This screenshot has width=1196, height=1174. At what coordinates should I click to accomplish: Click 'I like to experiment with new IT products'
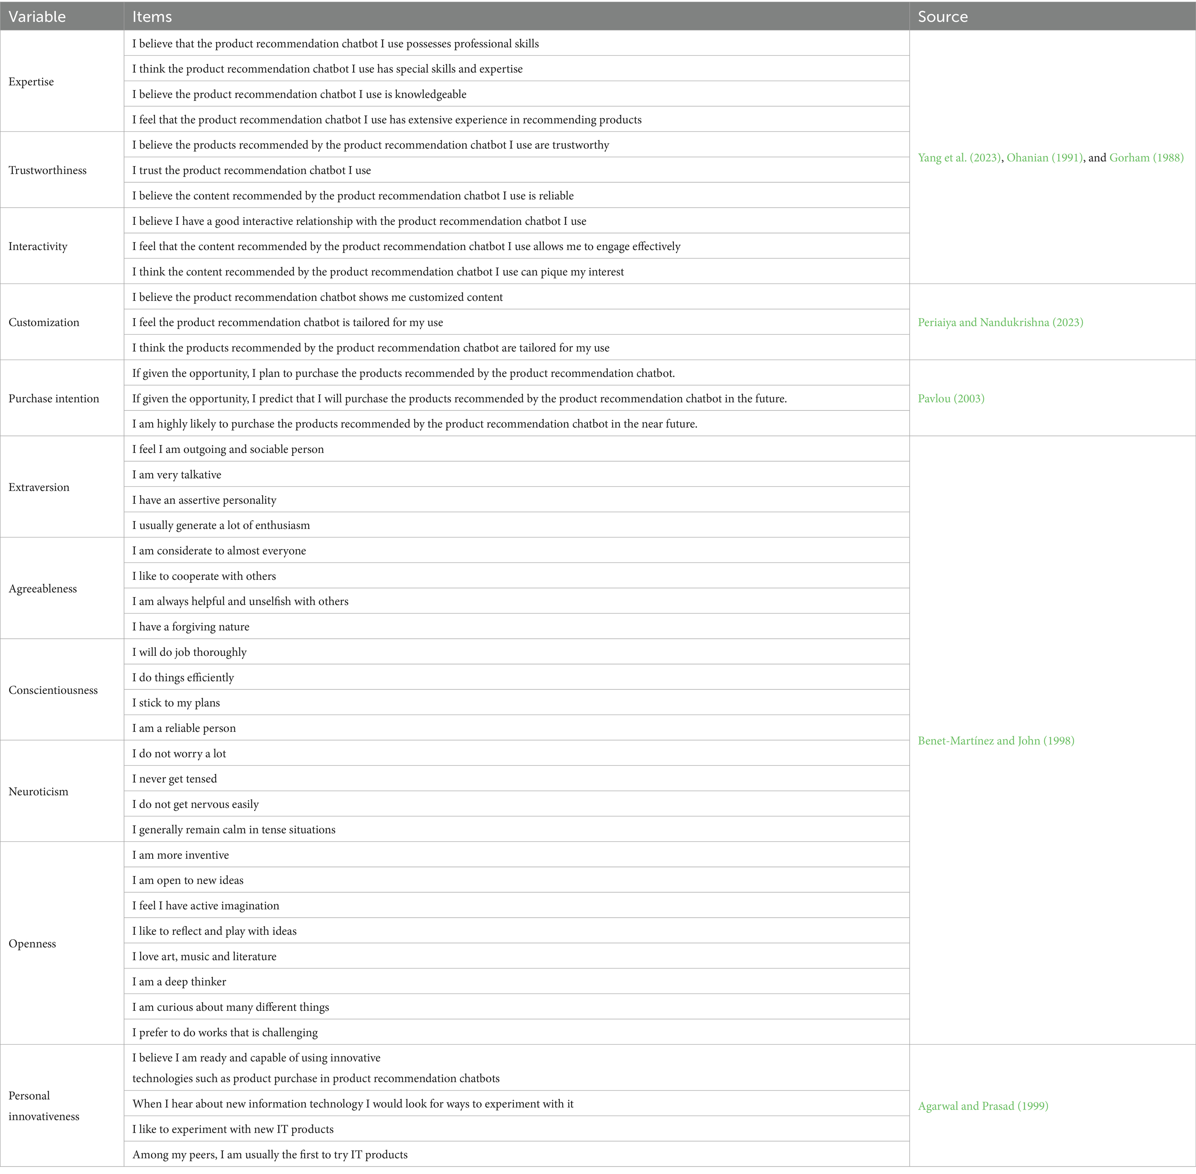[517, 1129]
